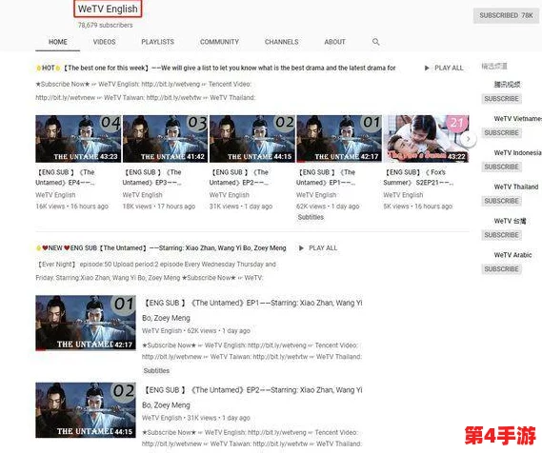Play all videos in The Untamed playlist
This screenshot has height=453, width=542.
click(x=318, y=247)
